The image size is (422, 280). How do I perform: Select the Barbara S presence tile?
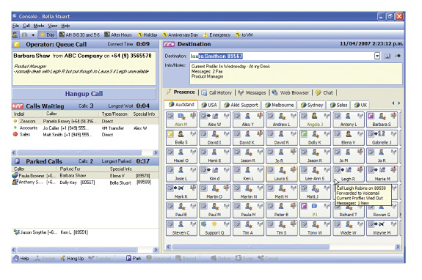pyautogui.click(x=382, y=119)
